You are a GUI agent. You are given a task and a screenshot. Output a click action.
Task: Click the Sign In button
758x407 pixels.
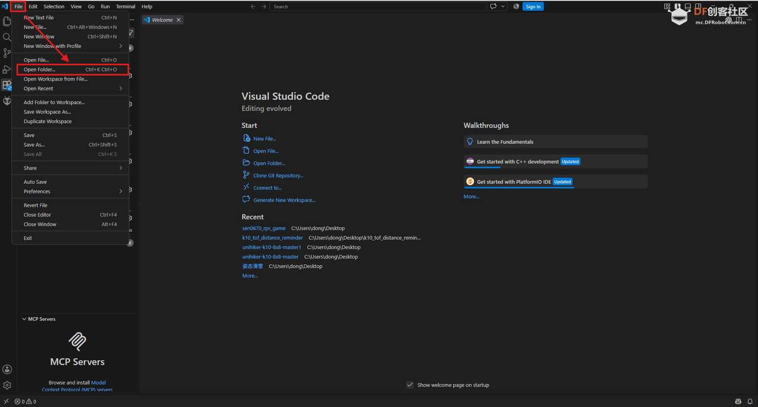[x=533, y=7]
